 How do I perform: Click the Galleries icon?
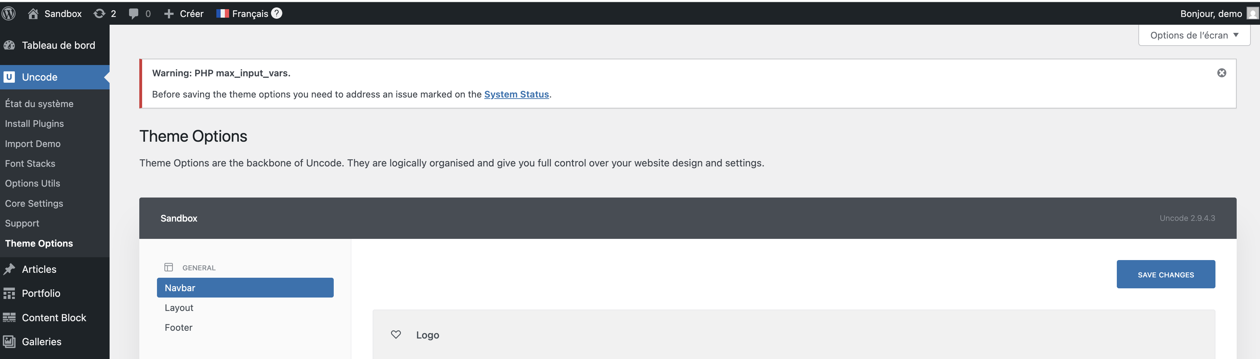coord(9,341)
